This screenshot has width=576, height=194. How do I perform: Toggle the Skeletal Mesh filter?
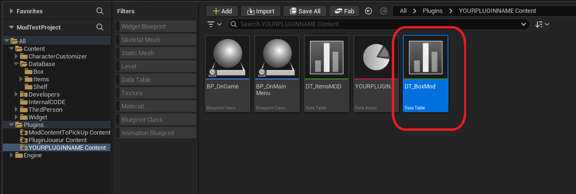tap(156, 40)
